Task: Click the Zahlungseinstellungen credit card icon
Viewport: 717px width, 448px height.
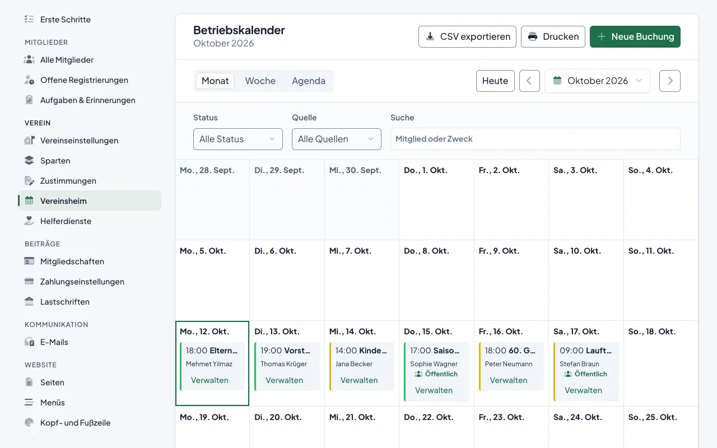Action: point(29,282)
